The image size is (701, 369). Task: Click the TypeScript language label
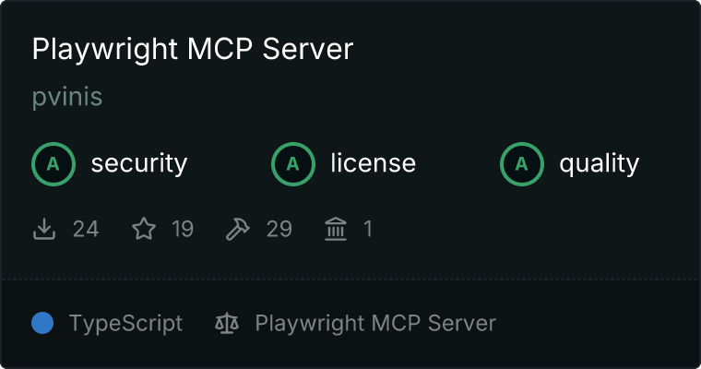[126, 324]
